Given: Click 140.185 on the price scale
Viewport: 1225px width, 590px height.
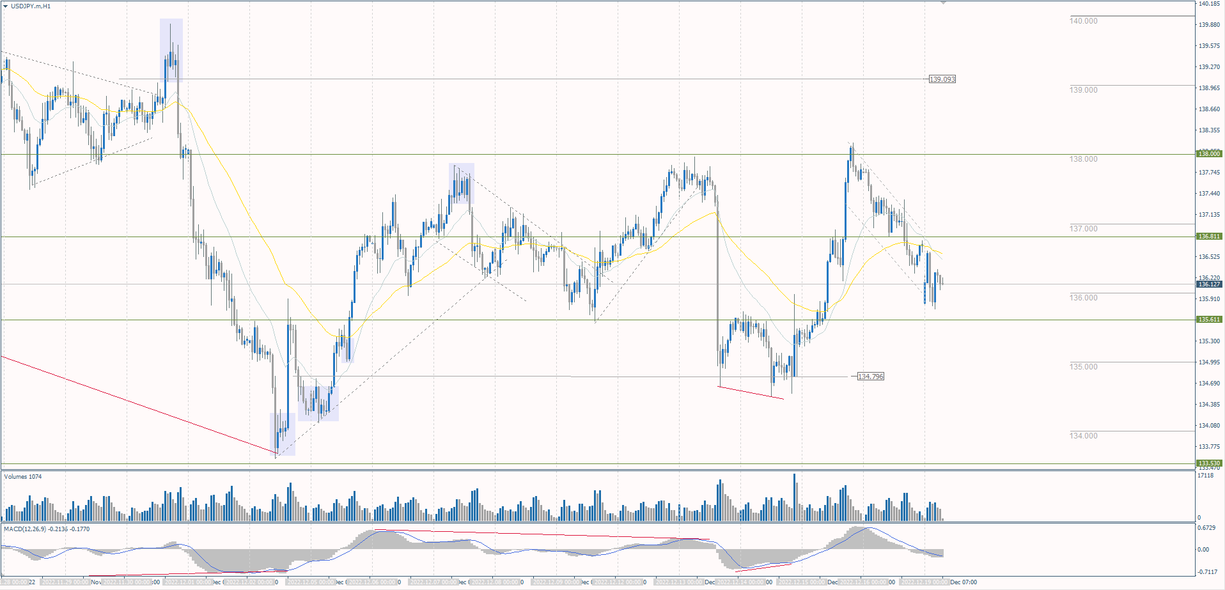Looking at the screenshot, I should (x=1209, y=4).
